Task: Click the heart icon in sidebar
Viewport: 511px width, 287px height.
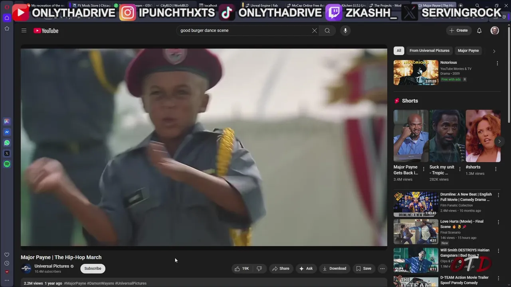Action: coord(7,255)
